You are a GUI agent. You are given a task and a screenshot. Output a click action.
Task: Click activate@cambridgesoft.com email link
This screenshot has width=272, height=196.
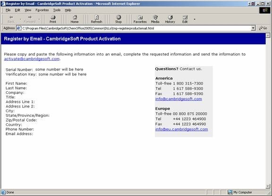32,59
